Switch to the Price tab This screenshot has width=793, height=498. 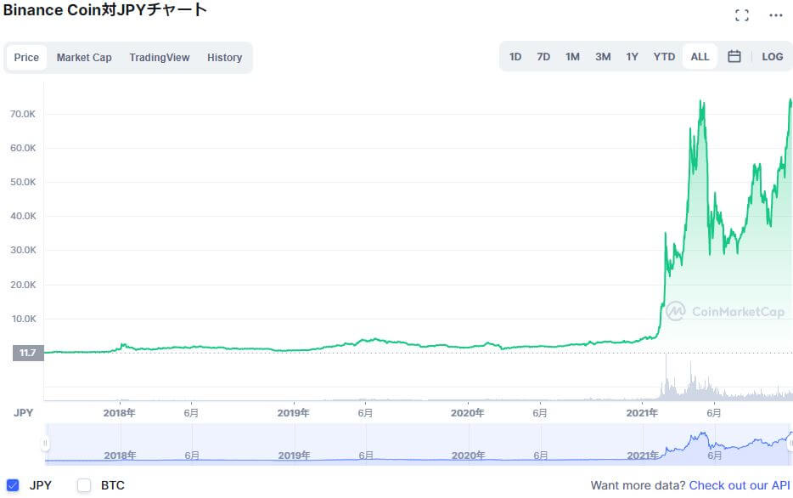(x=26, y=58)
